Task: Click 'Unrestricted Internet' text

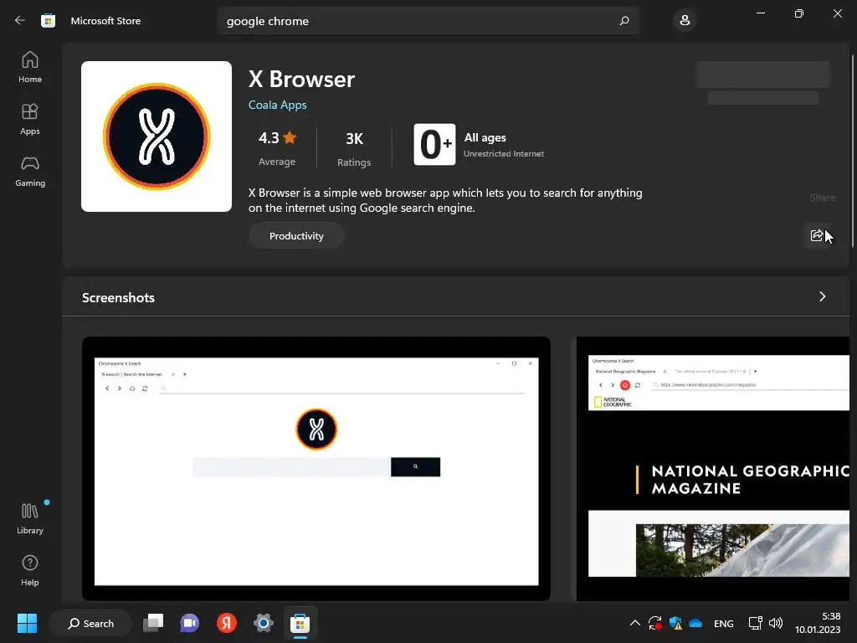Action: [x=503, y=154]
